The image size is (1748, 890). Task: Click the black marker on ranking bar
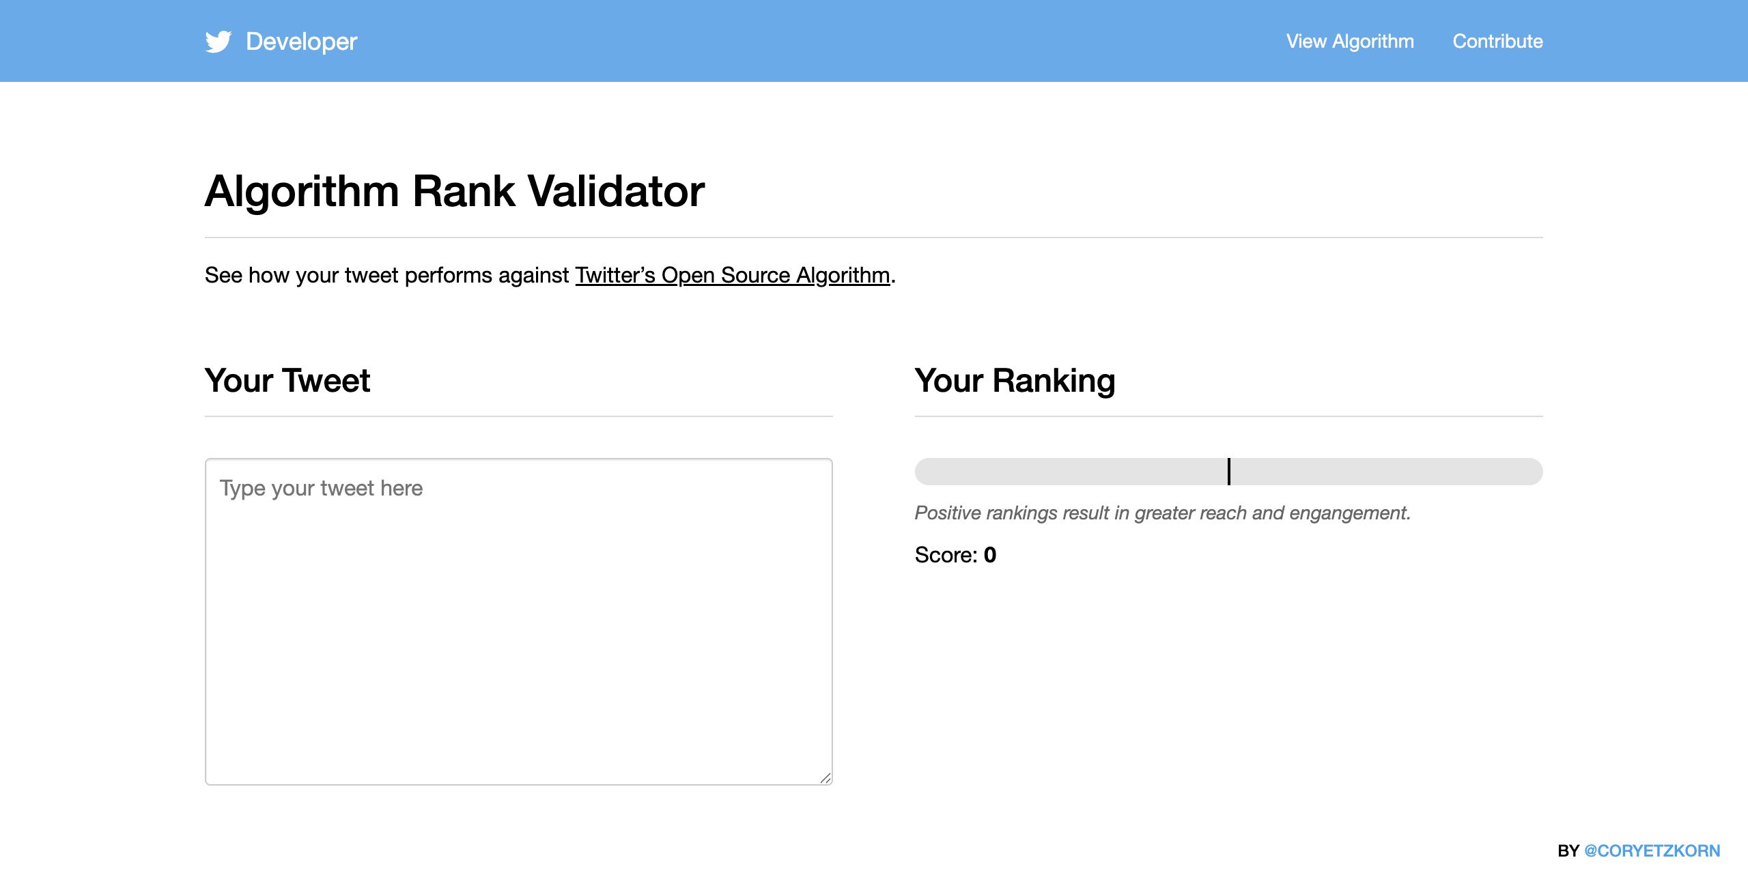tap(1229, 472)
